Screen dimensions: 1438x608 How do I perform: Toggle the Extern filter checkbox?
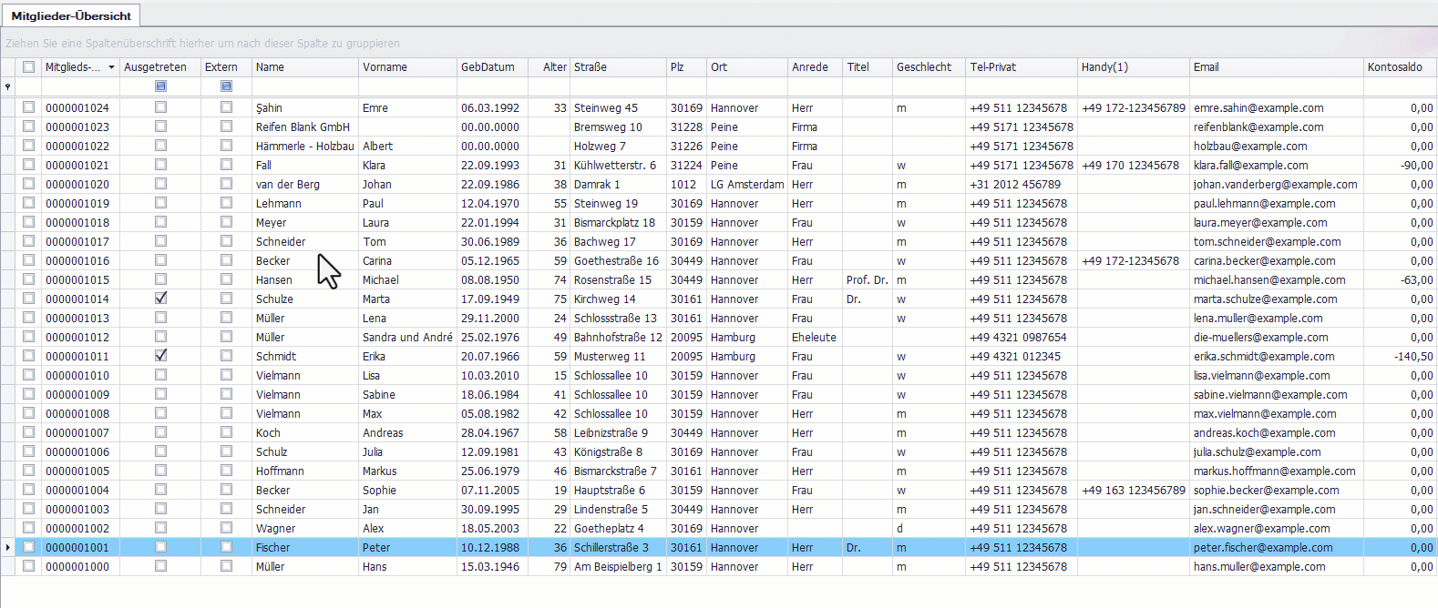226,86
